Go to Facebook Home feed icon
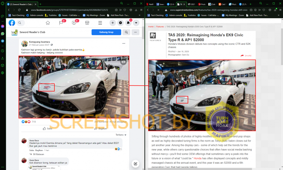 pyautogui.click(x=48, y=23)
